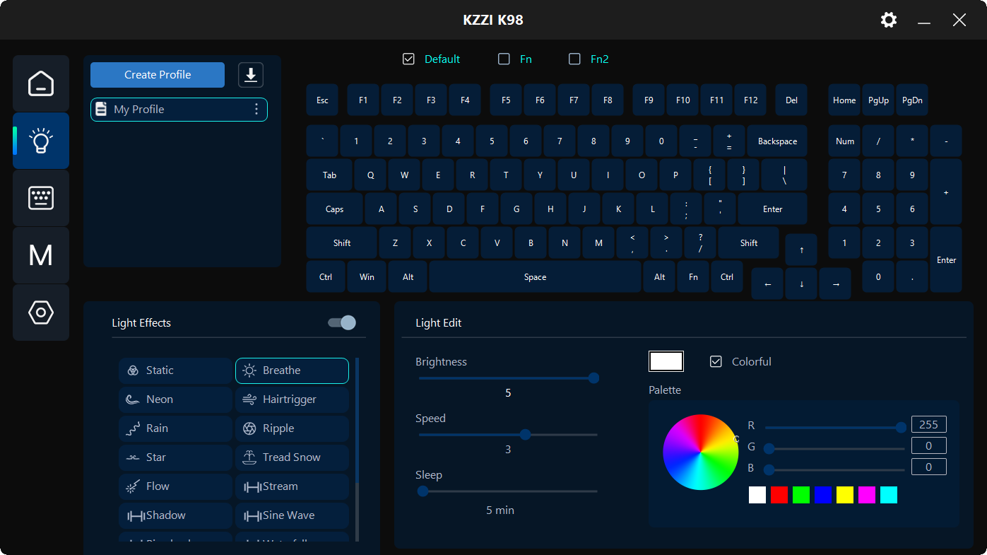Image resolution: width=987 pixels, height=555 pixels.
Task: Select the lighting bulb sidebar icon
Action: pyautogui.click(x=41, y=141)
